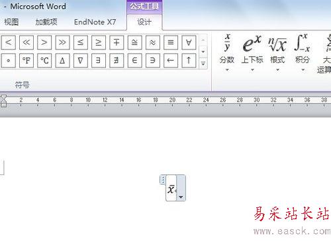Insert the identical-to triple bar symbol

[x=171, y=42]
